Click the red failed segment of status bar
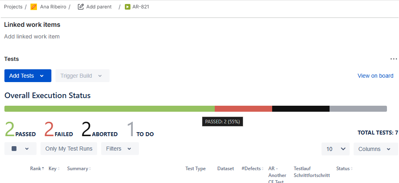Image resolution: width=399 pixels, height=183 pixels. tap(243, 109)
